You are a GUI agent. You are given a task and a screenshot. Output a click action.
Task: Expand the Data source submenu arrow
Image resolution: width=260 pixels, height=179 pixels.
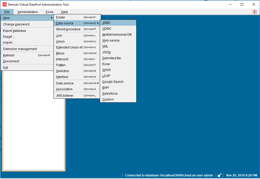[98, 23]
